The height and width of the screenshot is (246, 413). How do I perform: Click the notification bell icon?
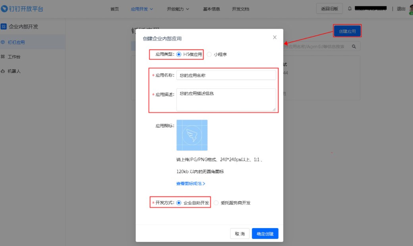[x=350, y=9]
